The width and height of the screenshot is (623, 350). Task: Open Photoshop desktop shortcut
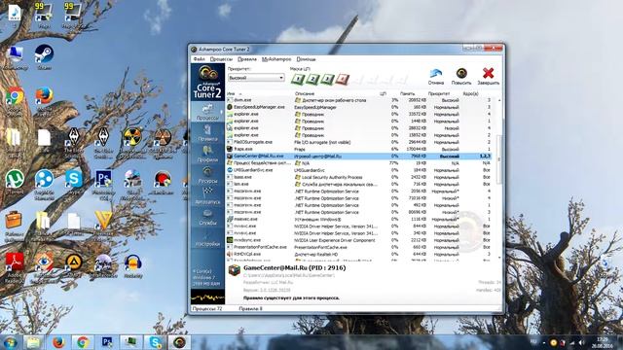103,184
